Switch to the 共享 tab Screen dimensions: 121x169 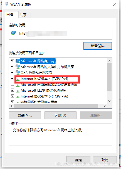[x=23, y=15]
